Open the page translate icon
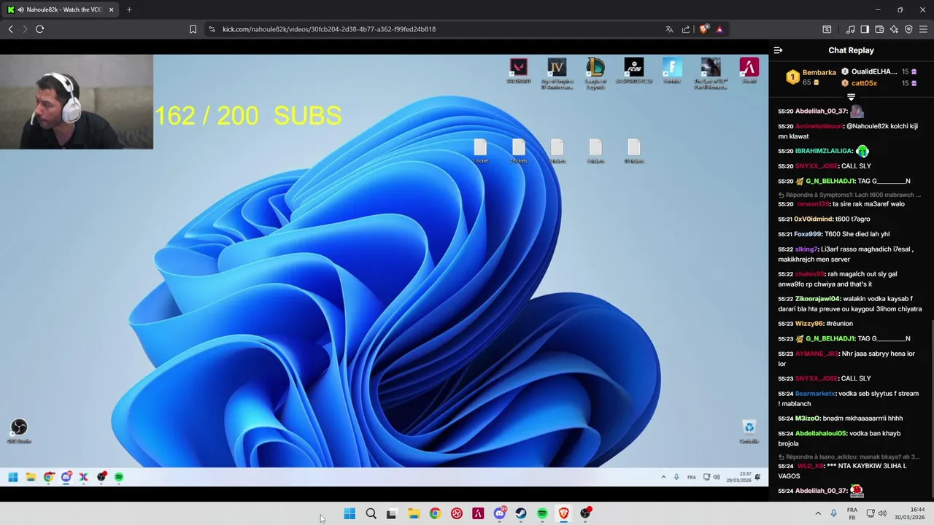Viewport: 934px width, 525px height. pos(669,29)
